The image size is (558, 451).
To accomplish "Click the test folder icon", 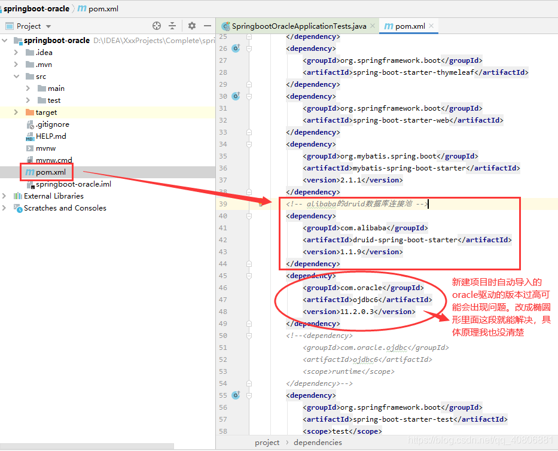I will click(x=42, y=100).
